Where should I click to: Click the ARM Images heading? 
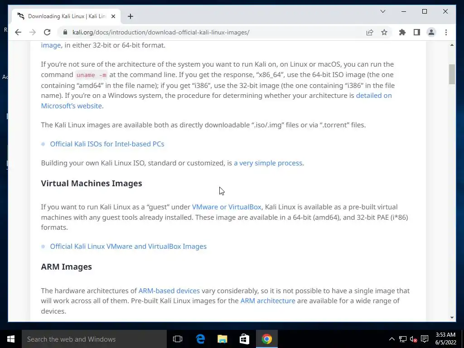pyautogui.click(x=66, y=266)
